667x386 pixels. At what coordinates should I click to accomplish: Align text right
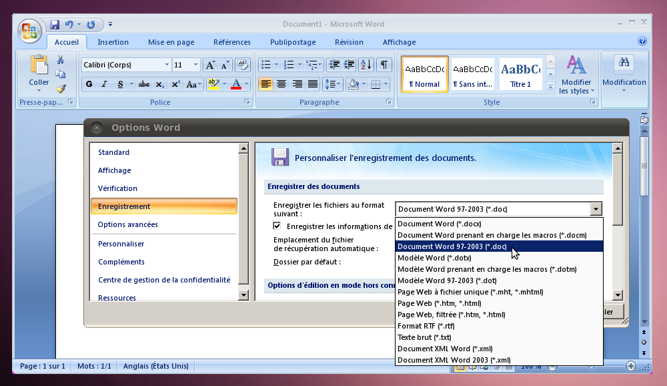pos(297,84)
